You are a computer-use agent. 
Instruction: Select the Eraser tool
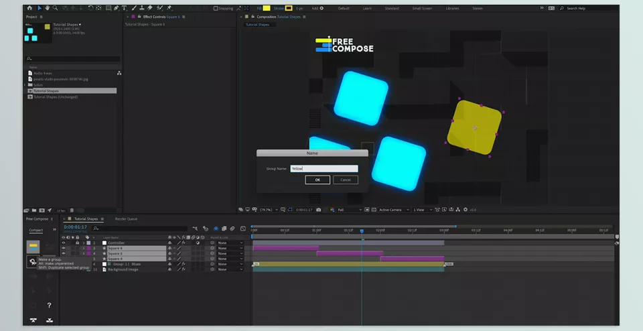[149, 8]
